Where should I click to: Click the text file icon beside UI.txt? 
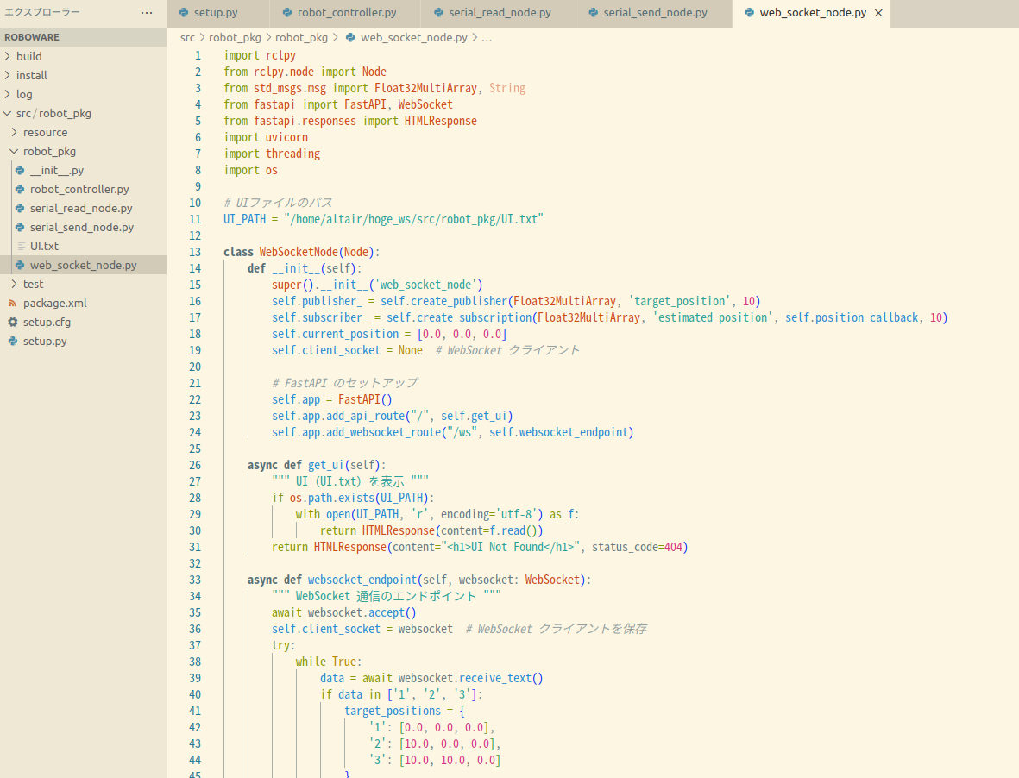coord(20,246)
